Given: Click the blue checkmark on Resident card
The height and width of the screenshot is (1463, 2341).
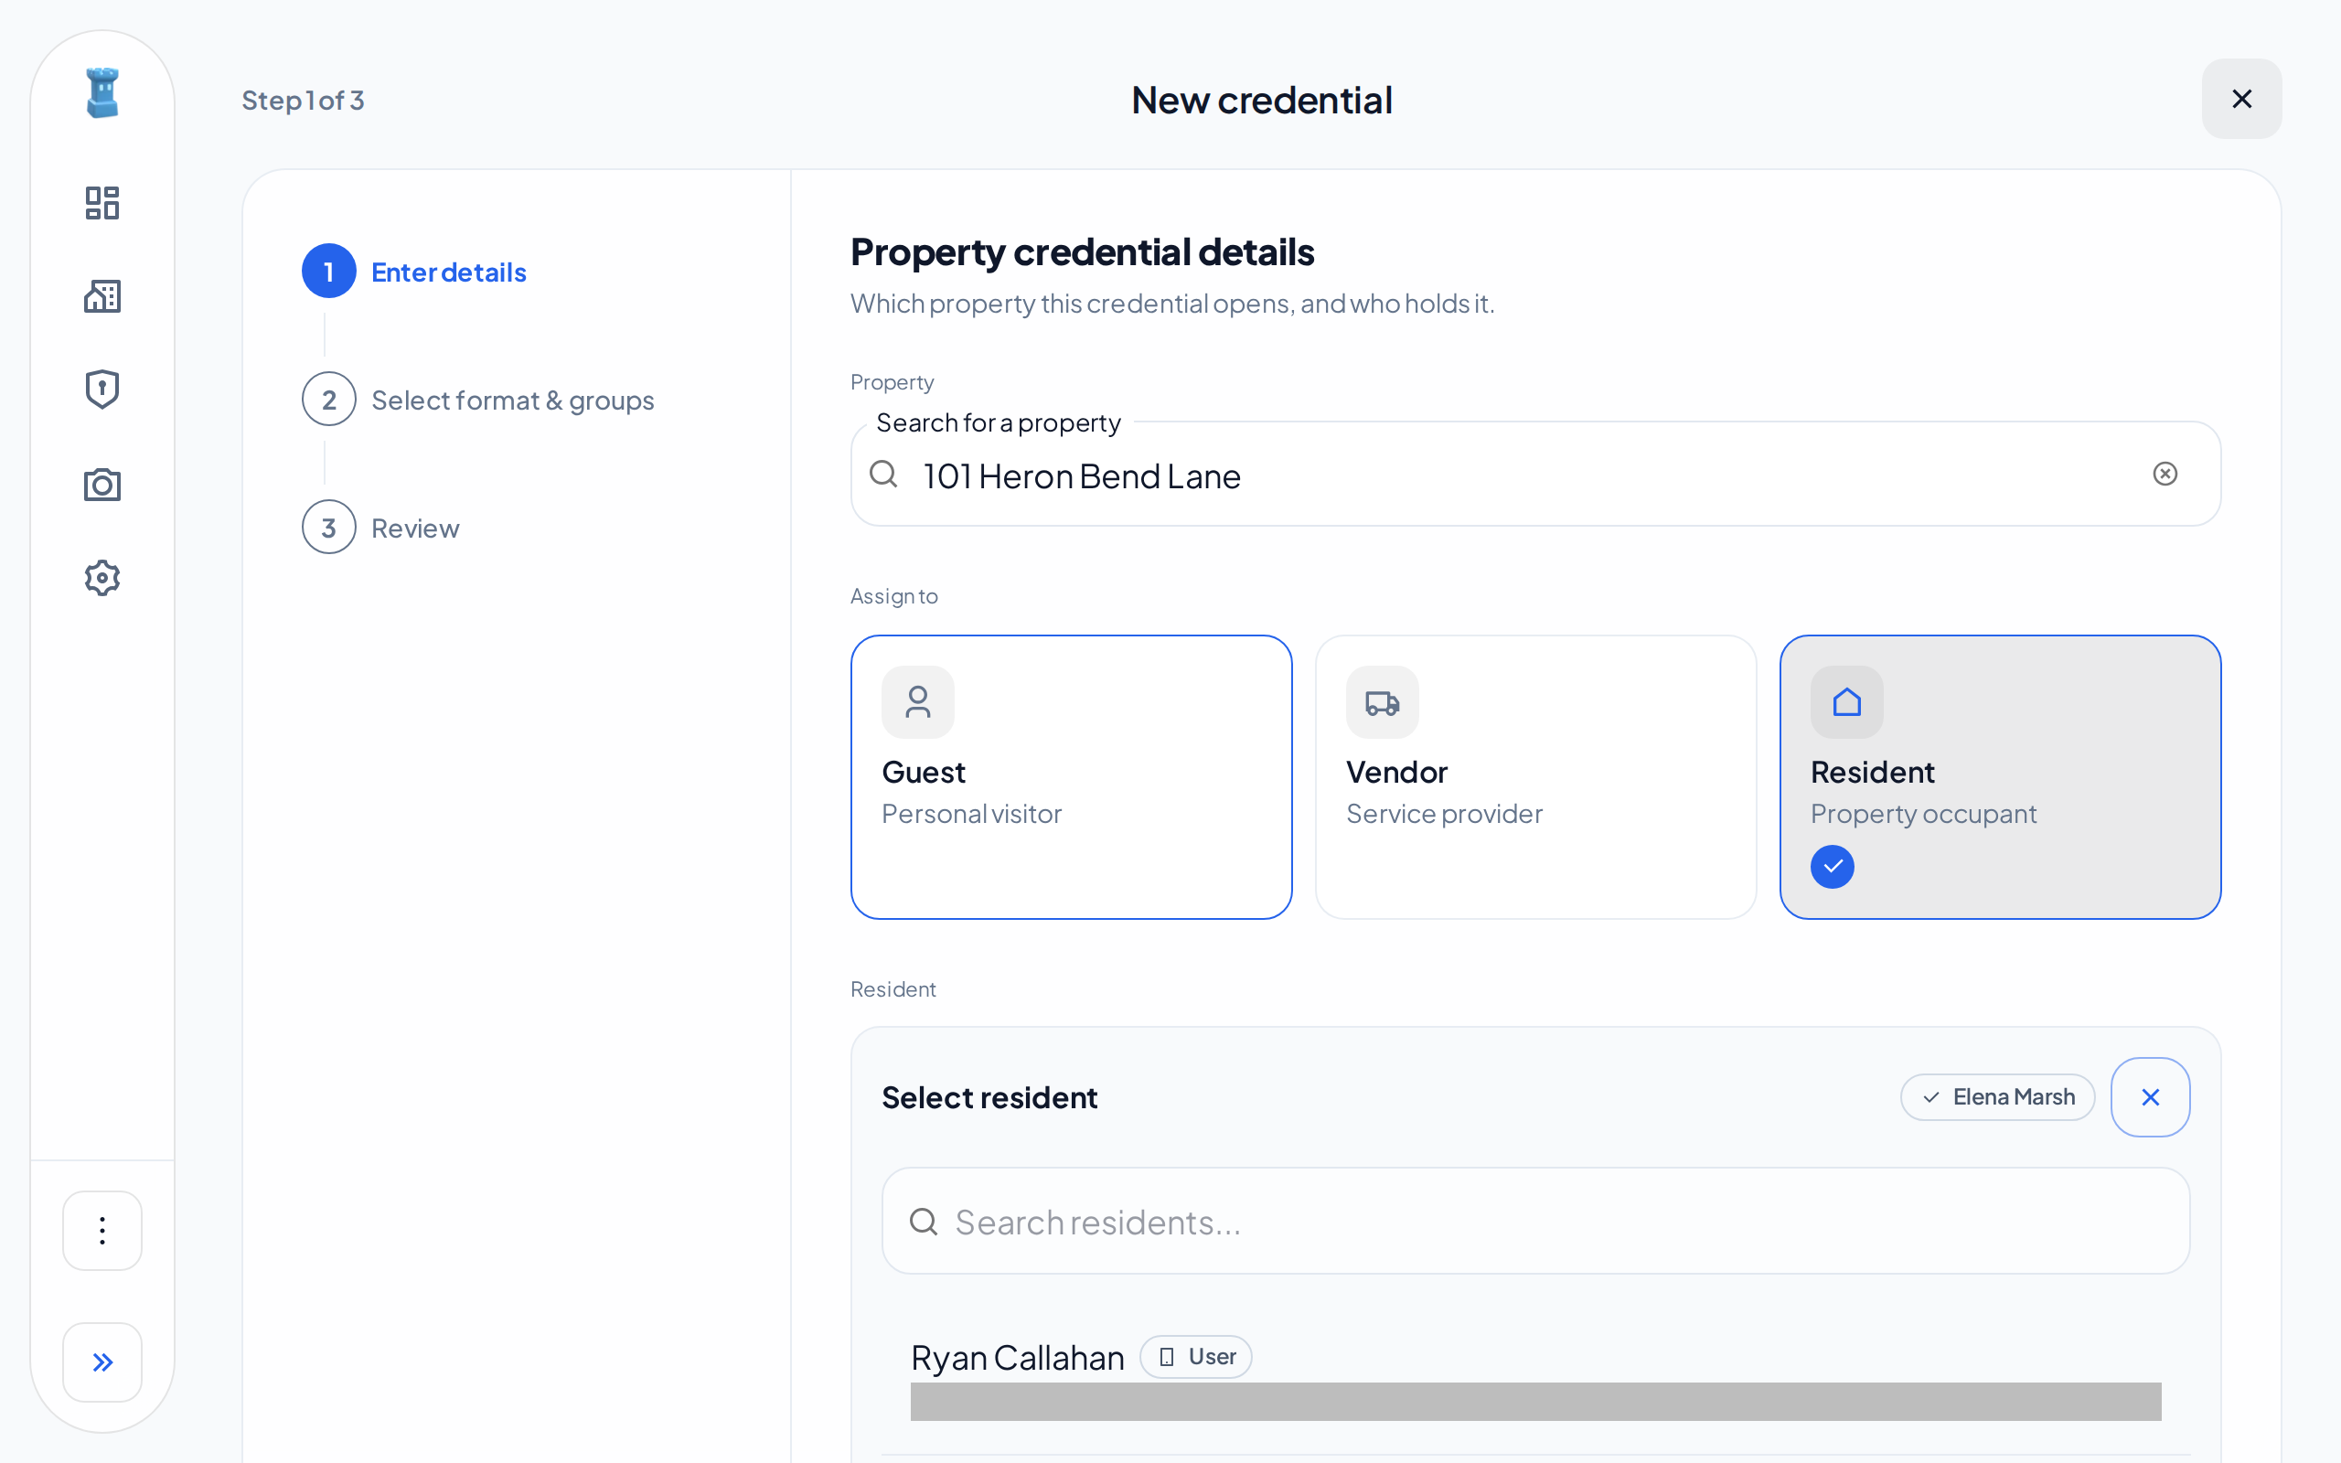Looking at the screenshot, I should (x=1833, y=866).
